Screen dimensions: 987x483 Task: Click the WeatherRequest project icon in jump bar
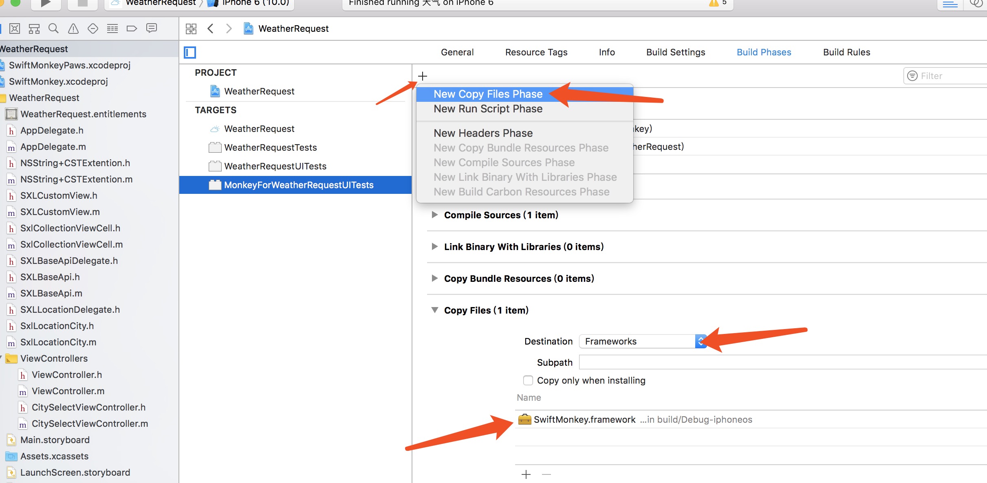pos(249,29)
